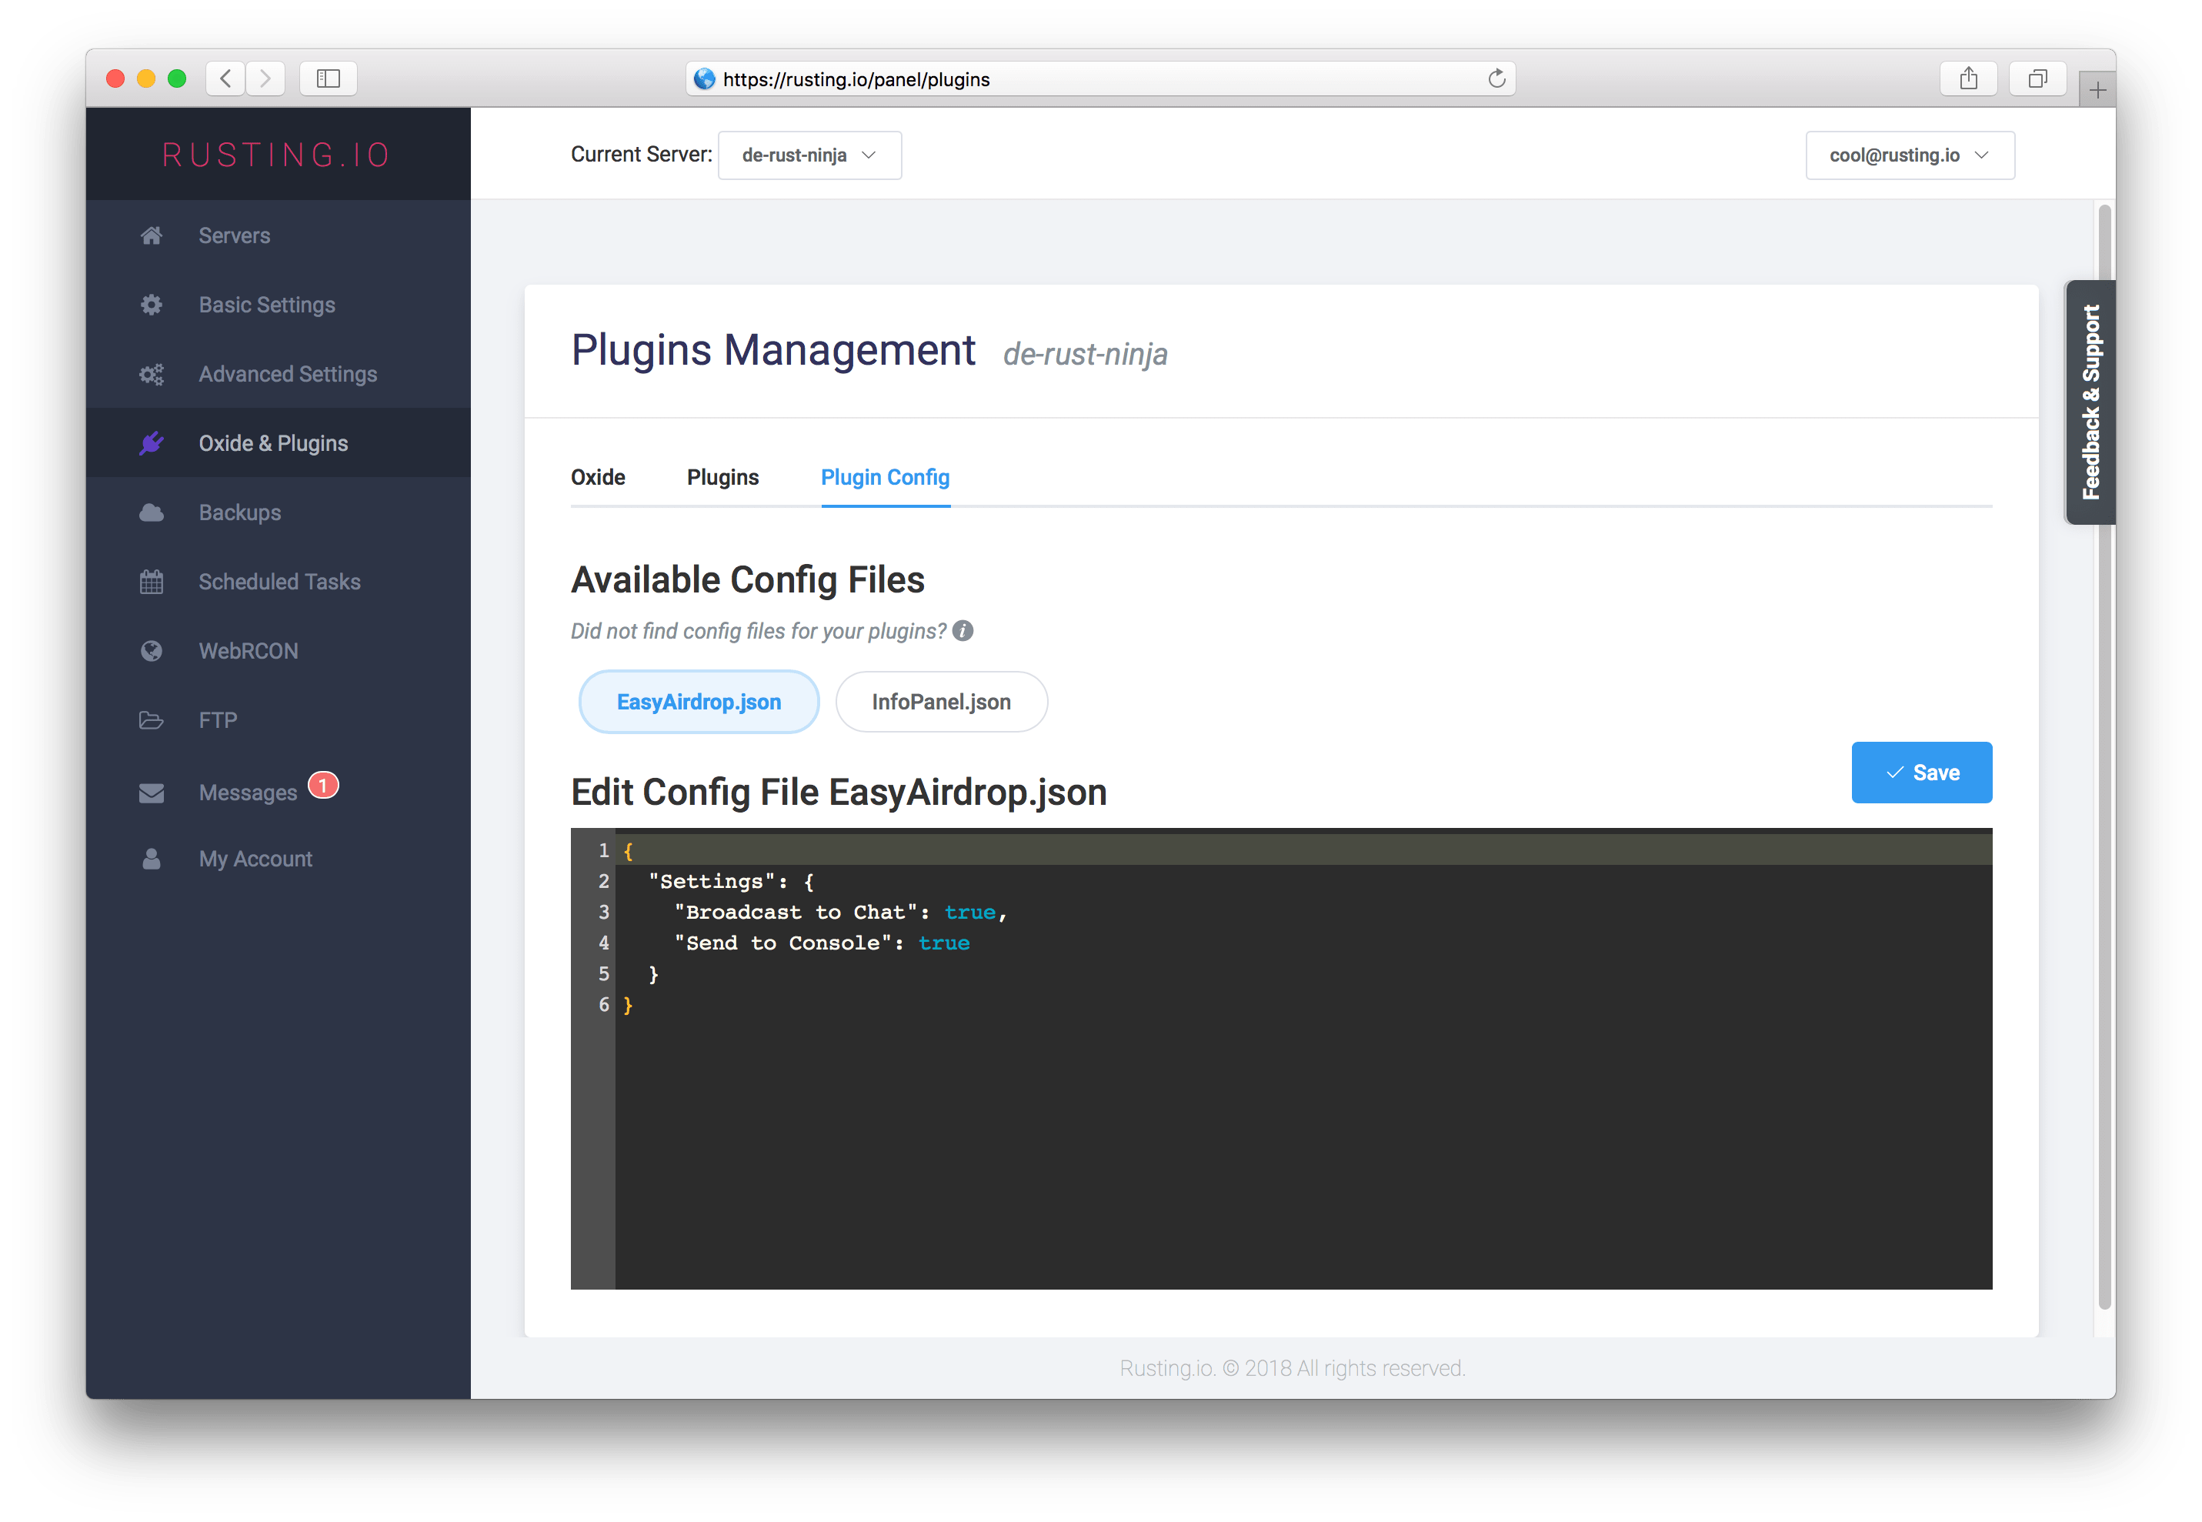This screenshot has height=1522, width=2202.
Task: Open the WebRCON page
Action: (x=279, y=651)
